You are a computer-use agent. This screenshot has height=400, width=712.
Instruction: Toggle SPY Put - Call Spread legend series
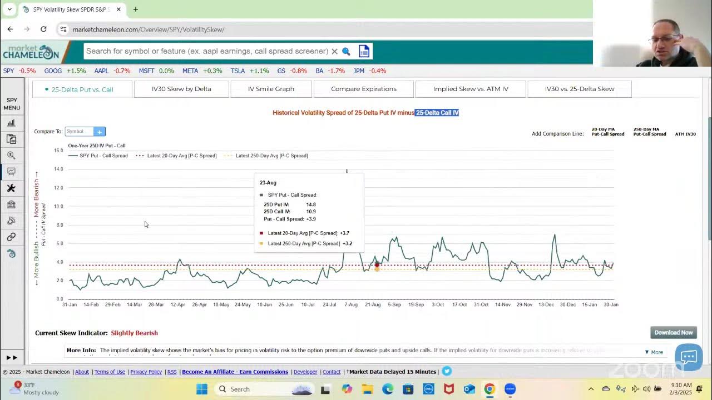tap(98, 156)
